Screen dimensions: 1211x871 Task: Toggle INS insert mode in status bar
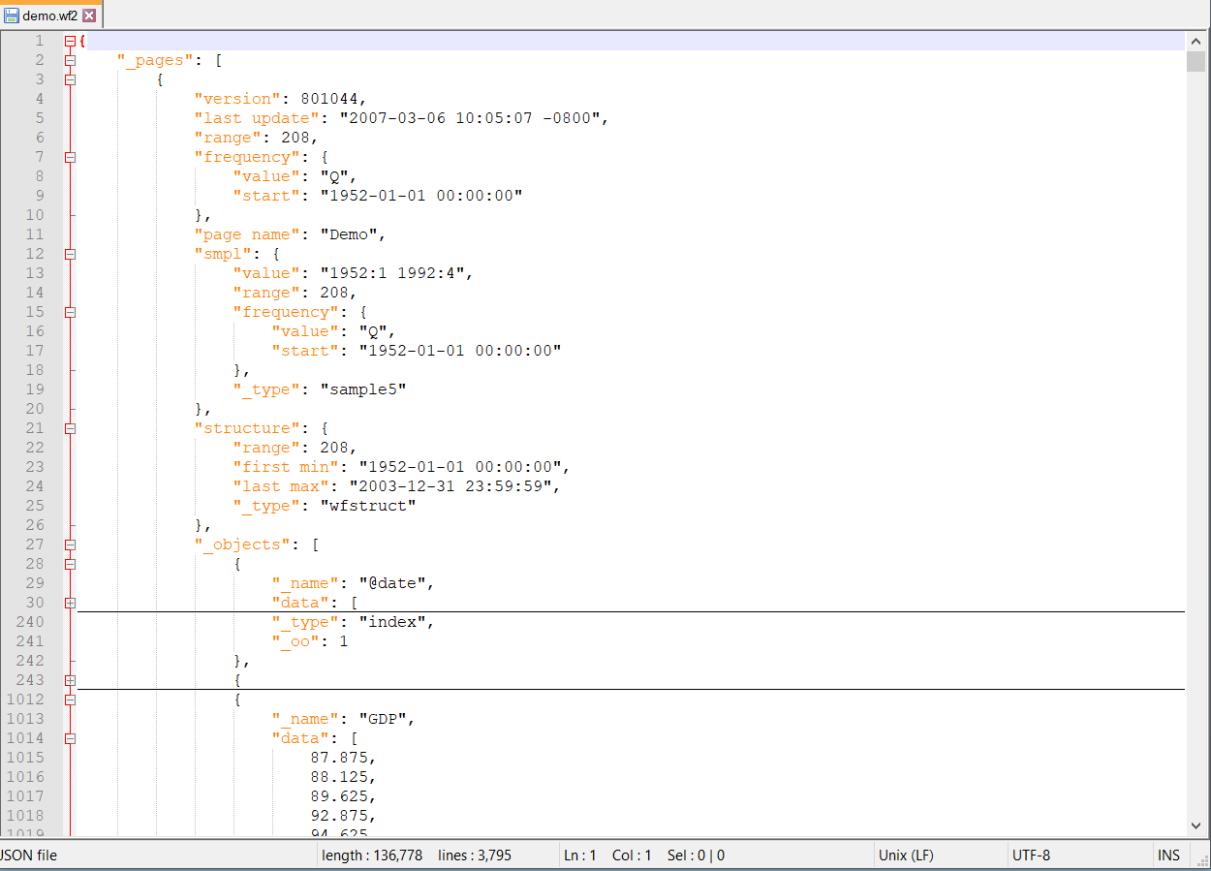point(1168,855)
